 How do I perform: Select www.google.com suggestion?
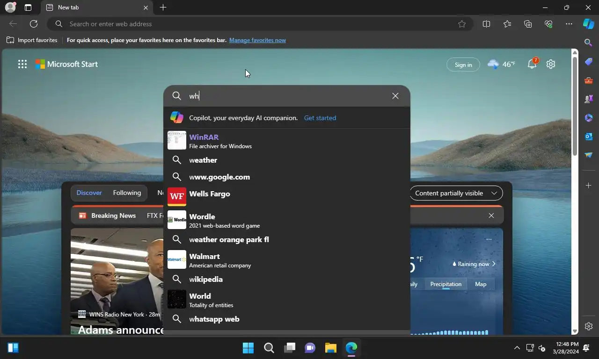(287, 177)
